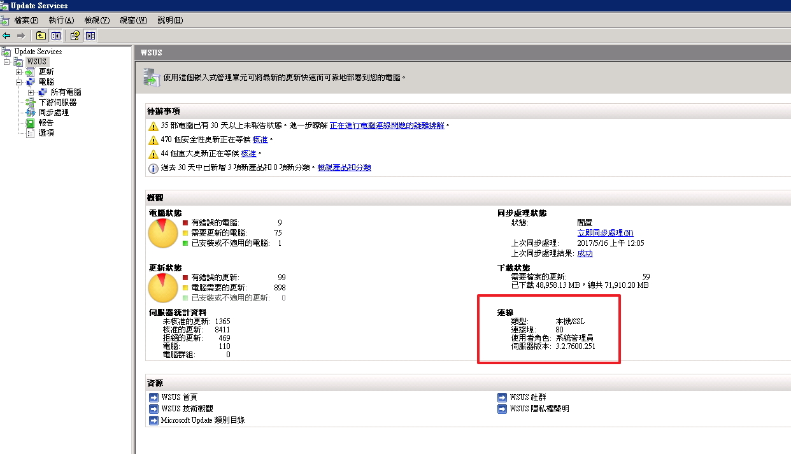The width and height of the screenshot is (791, 454).
Task: Click 核准 link for 470 security updates
Action: [x=260, y=140]
